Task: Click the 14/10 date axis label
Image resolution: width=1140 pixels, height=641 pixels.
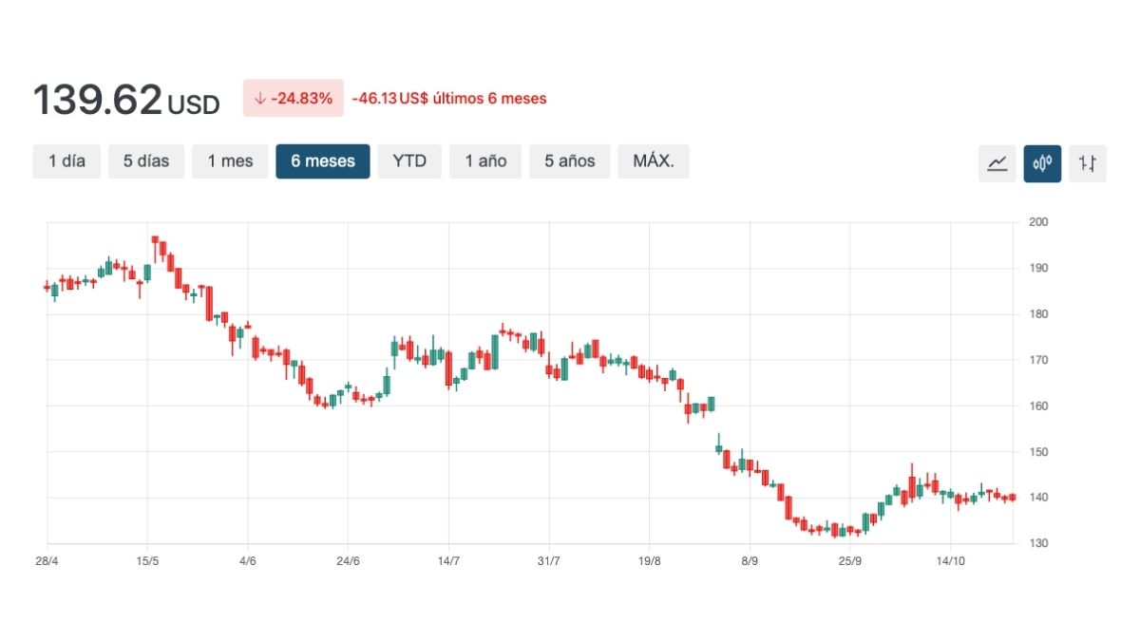Action: click(951, 561)
